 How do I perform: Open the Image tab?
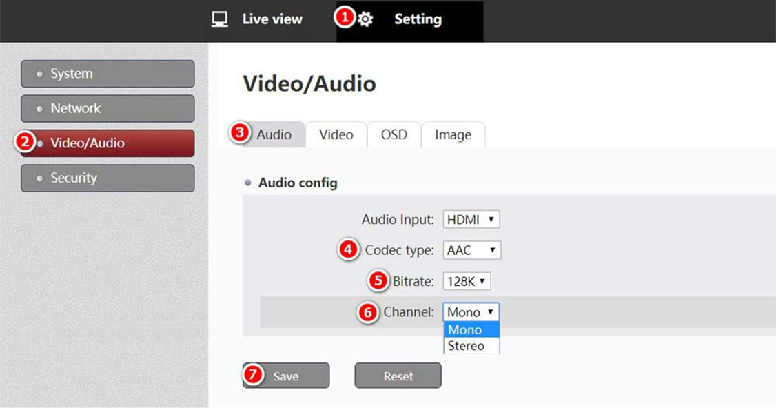(453, 135)
